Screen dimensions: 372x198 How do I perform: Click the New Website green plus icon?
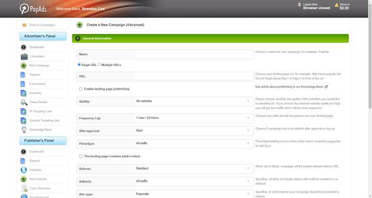[x=23, y=179]
